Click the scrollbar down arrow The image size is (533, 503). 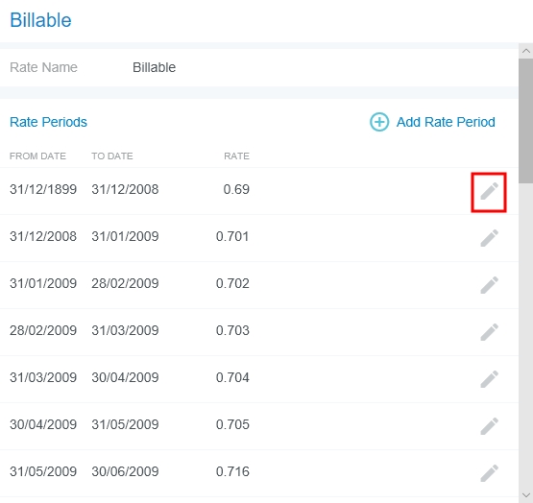[526, 495]
